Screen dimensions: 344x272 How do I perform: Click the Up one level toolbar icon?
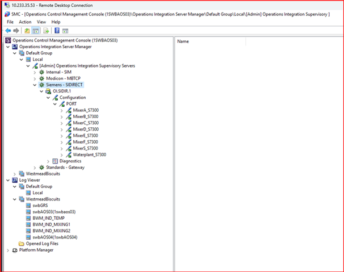[27, 31]
